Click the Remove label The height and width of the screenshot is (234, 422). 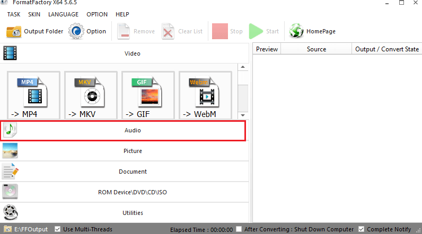[x=144, y=31]
